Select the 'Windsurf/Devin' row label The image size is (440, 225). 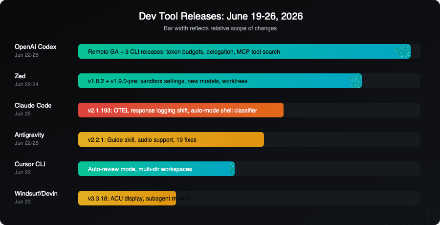[x=36, y=194]
